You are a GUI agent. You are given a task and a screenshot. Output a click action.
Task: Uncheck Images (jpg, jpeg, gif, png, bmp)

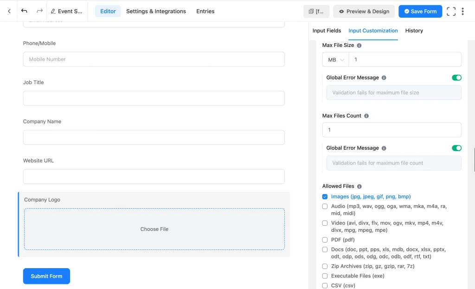tap(325, 197)
